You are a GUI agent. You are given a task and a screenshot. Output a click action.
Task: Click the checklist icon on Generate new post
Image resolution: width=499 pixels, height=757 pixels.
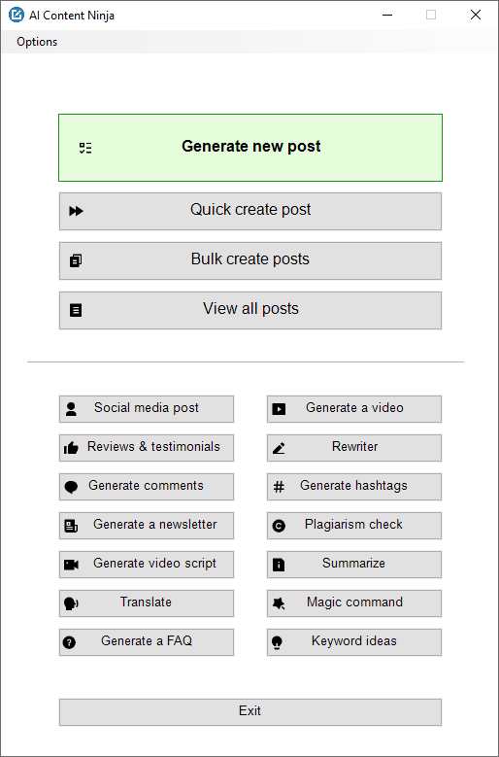coord(85,149)
